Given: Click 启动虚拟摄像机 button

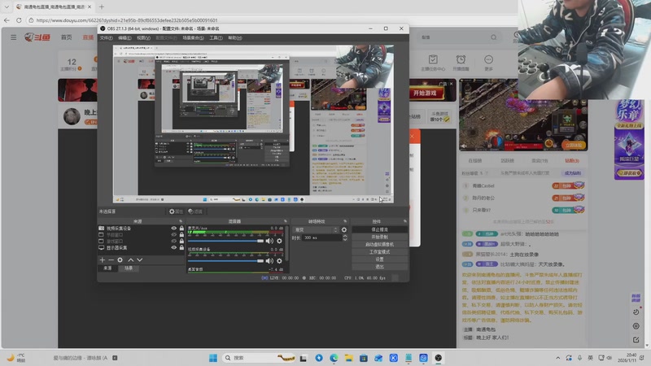Looking at the screenshot, I should 379,245.
